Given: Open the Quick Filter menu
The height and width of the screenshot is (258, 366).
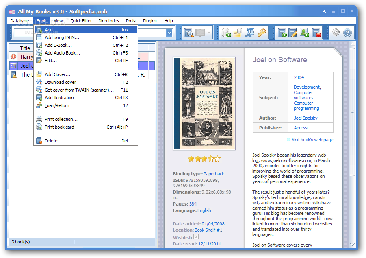Looking at the screenshot, I should [81, 21].
